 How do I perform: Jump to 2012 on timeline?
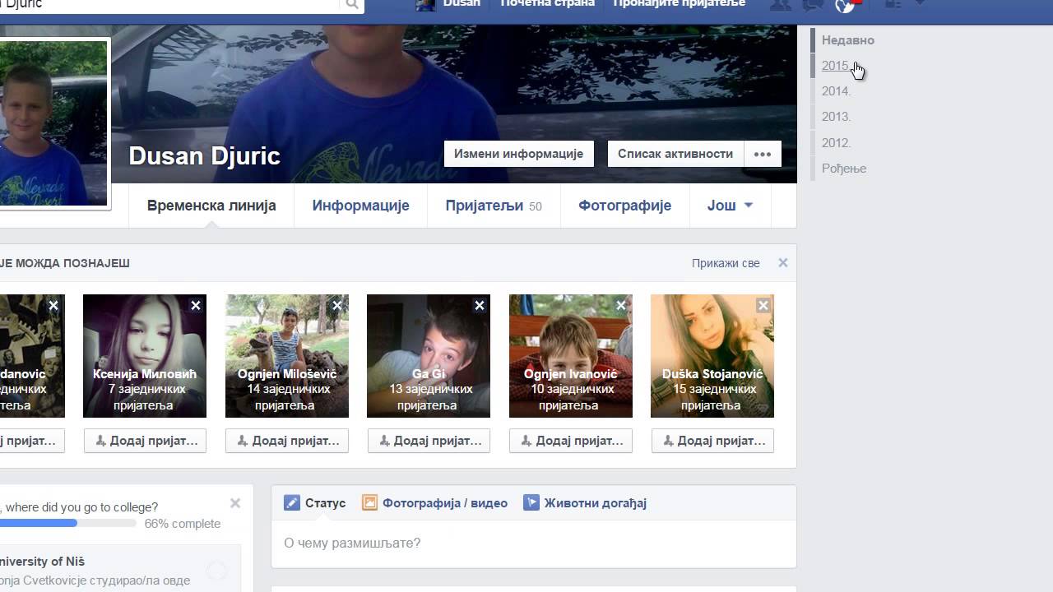coord(836,143)
